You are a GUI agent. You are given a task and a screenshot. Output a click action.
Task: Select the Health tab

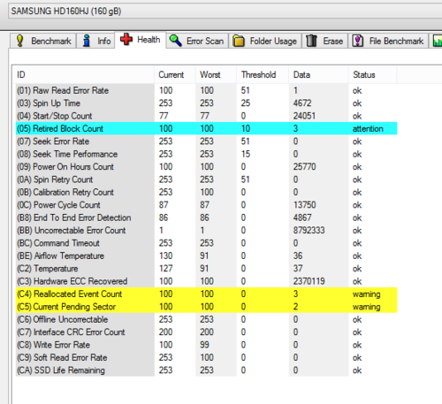point(141,40)
